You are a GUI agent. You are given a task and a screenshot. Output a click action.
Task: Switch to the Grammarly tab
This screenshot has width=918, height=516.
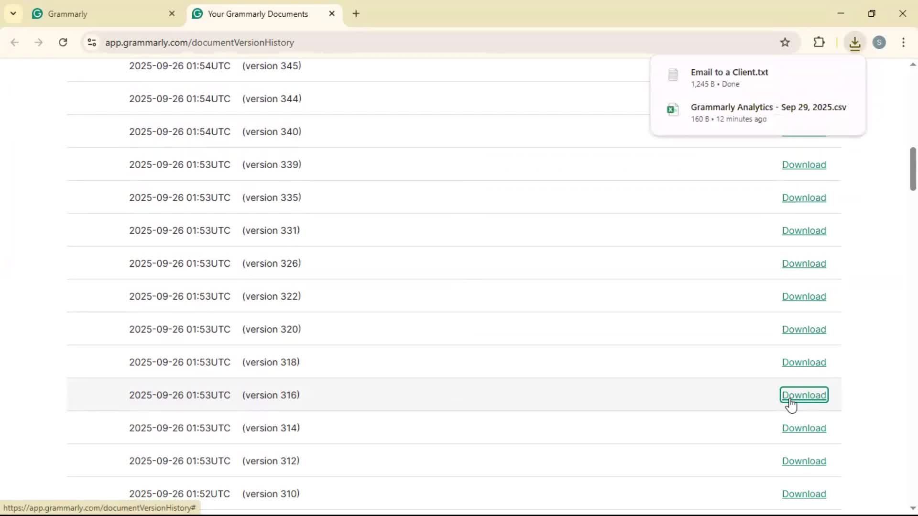(96, 14)
